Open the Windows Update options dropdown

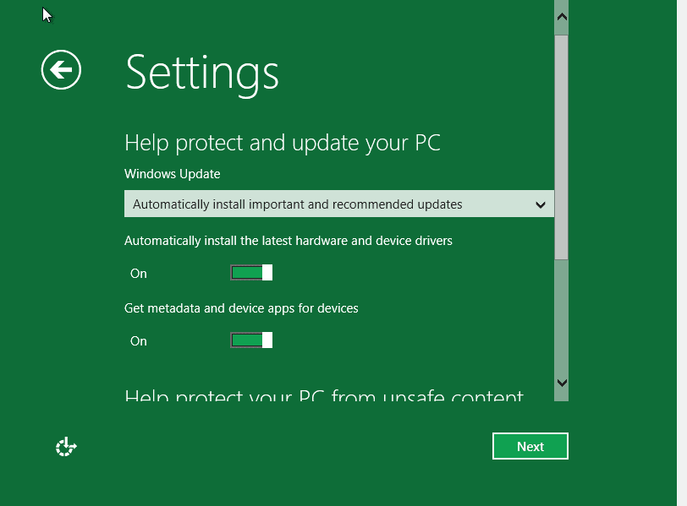pyautogui.click(x=339, y=204)
